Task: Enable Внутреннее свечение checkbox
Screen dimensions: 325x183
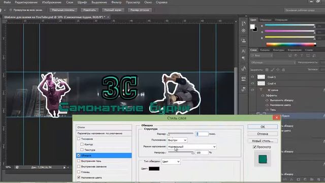Action: tap(79, 166)
